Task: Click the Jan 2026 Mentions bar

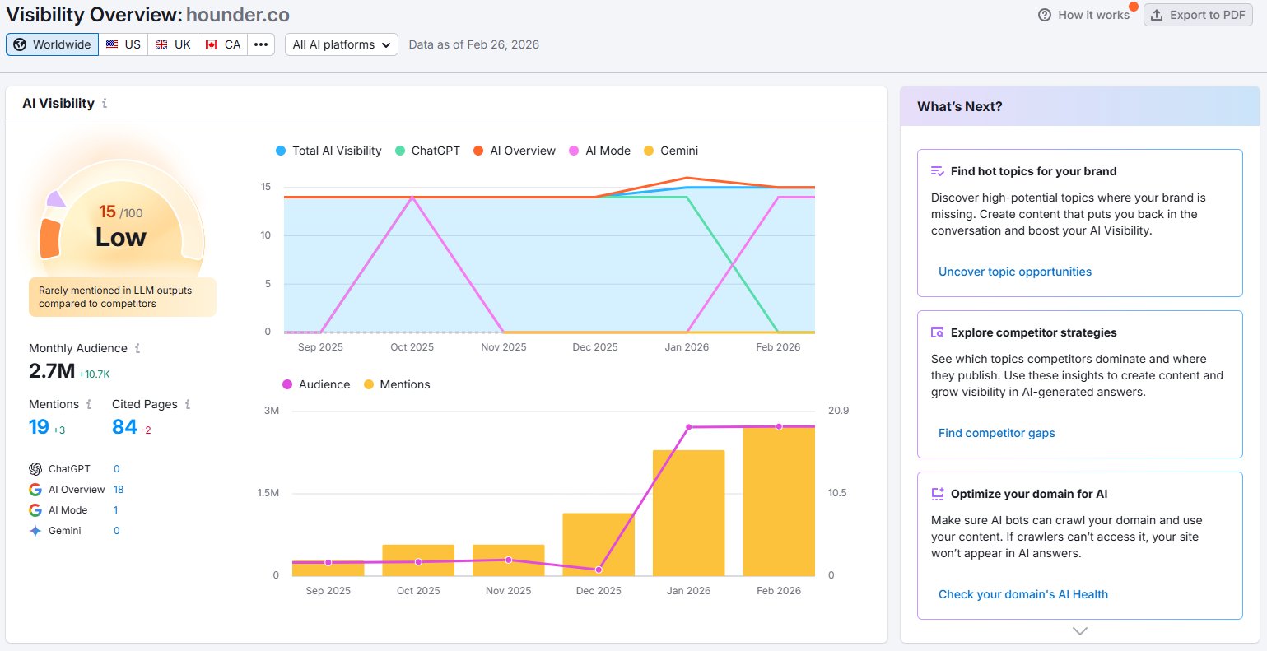Action: [x=688, y=513]
